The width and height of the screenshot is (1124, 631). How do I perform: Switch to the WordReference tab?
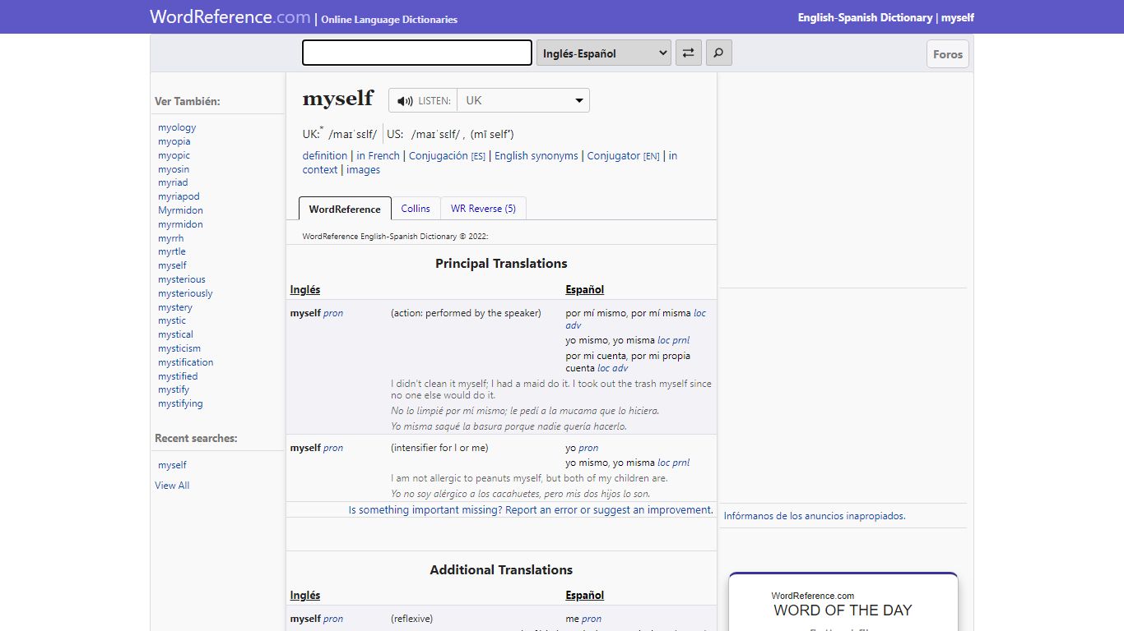pos(345,209)
